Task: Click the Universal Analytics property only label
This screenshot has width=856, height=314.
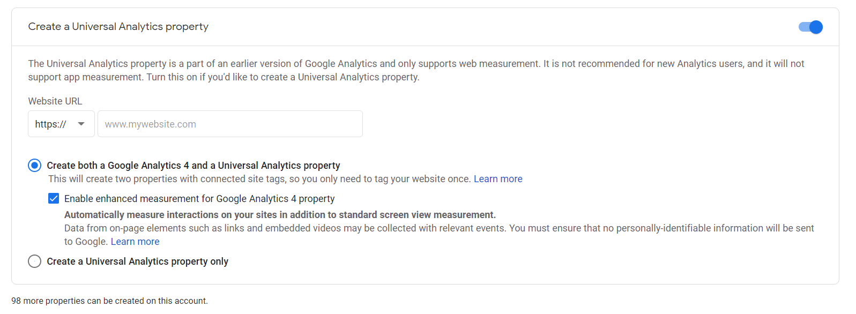Action: [x=138, y=261]
